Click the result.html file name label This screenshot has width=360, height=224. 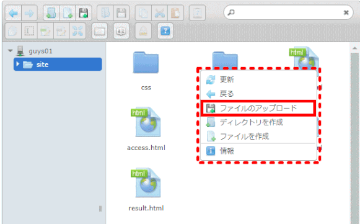[146, 208]
